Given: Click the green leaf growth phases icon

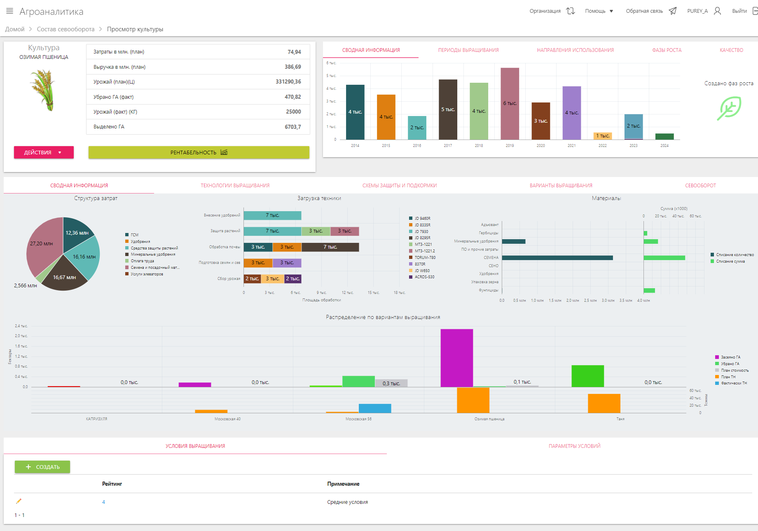Looking at the screenshot, I should (x=729, y=108).
